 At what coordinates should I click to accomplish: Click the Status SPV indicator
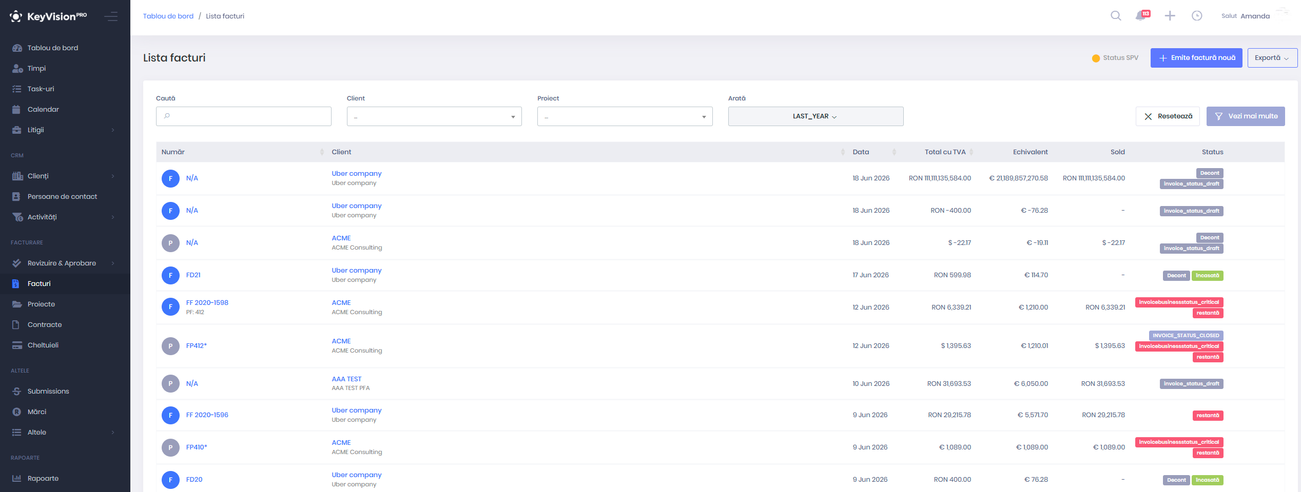coord(1115,58)
